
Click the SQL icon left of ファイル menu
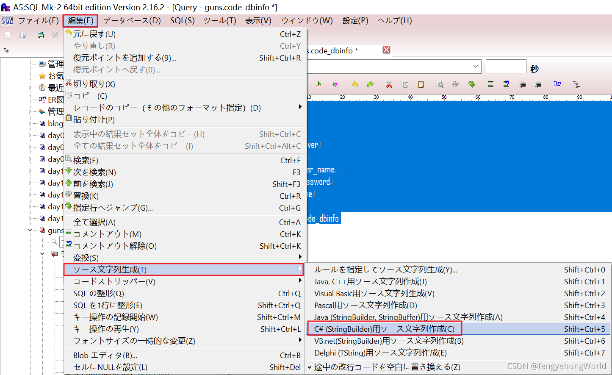tap(7, 20)
